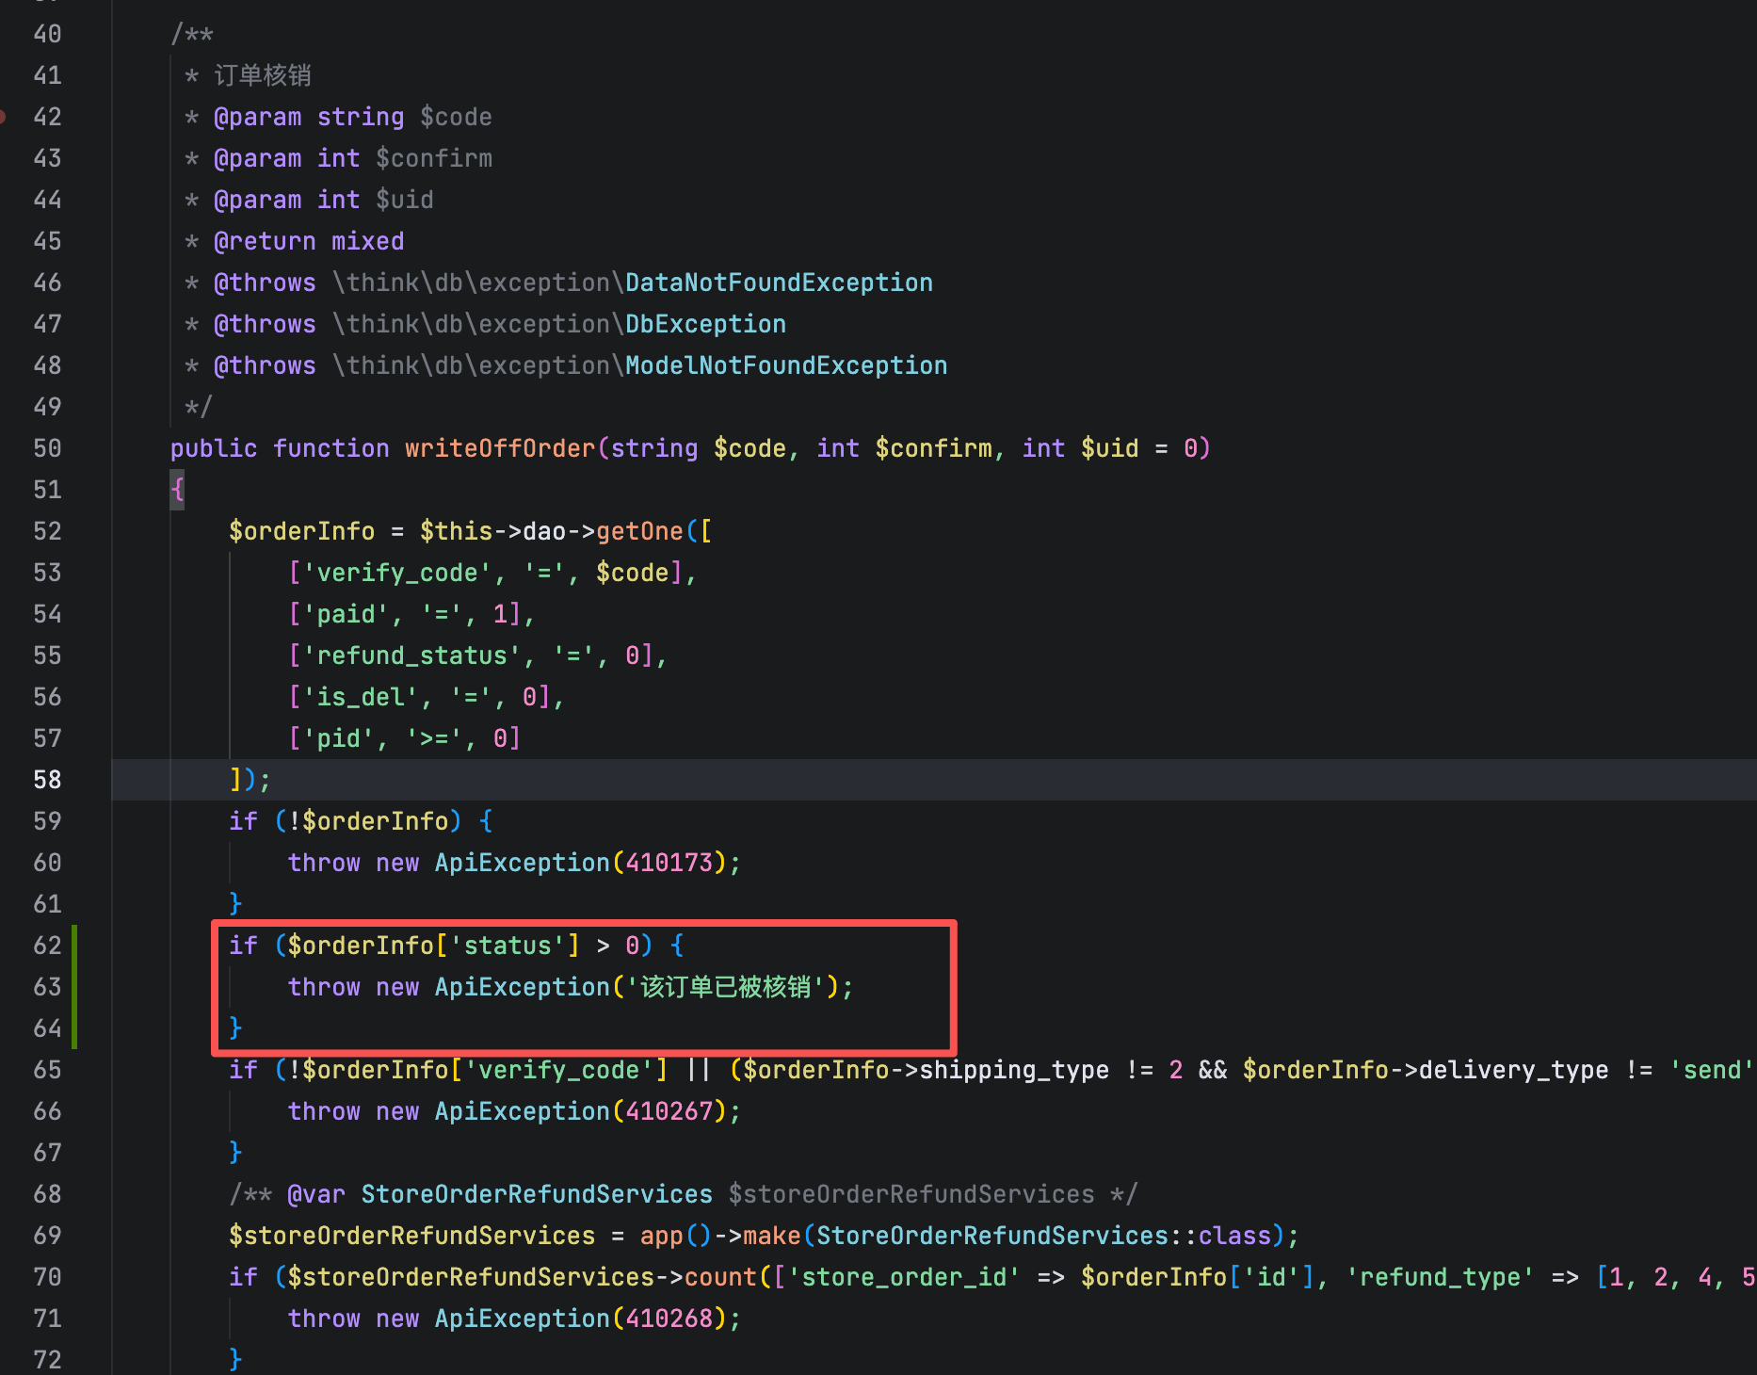Click the $confirm parameter in function signature
This screenshot has height=1375, width=1757.
[933, 448]
